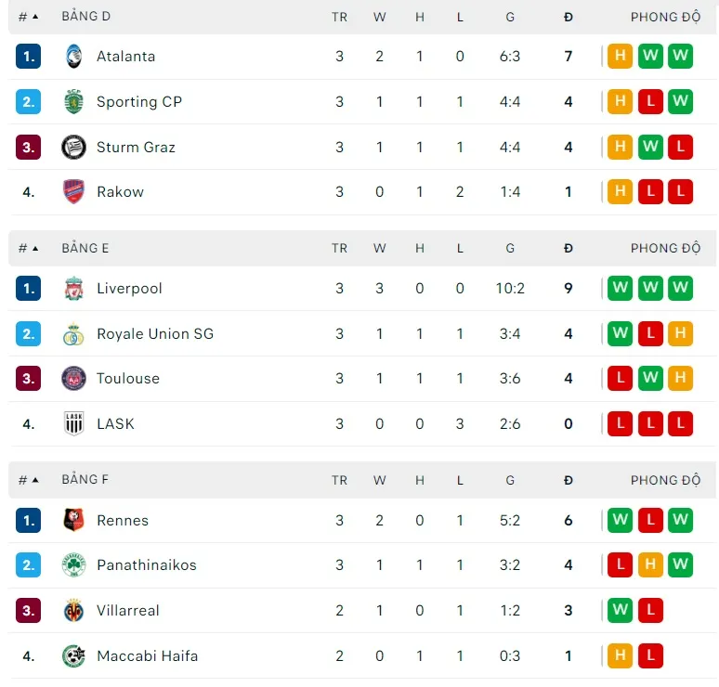Click the Villarreal team badge
The width and height of the screenshot is (719, 687).
click(73, 611)
